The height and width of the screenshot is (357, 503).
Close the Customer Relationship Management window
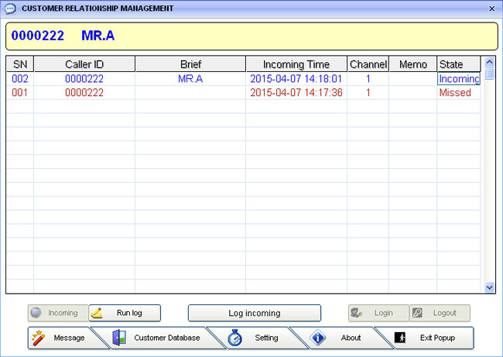tap(492, 8)
